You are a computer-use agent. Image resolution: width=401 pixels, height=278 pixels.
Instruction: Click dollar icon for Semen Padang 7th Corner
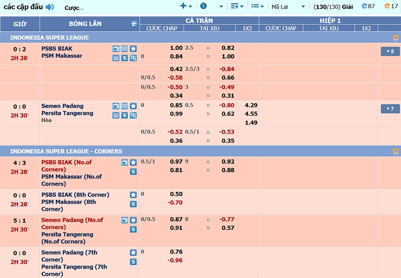[x=133, y=262]
